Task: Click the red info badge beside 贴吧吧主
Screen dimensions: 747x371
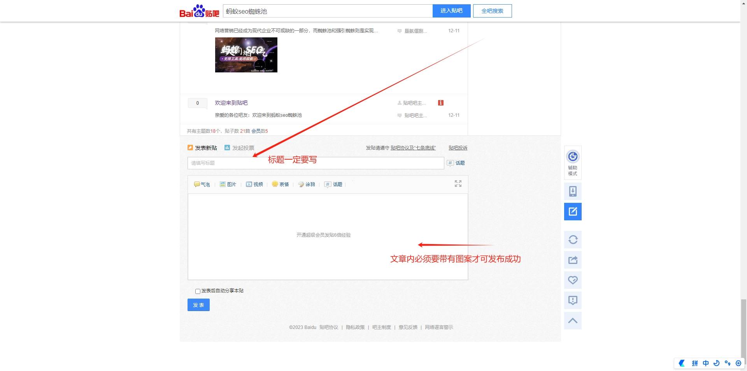Action: 440,103
